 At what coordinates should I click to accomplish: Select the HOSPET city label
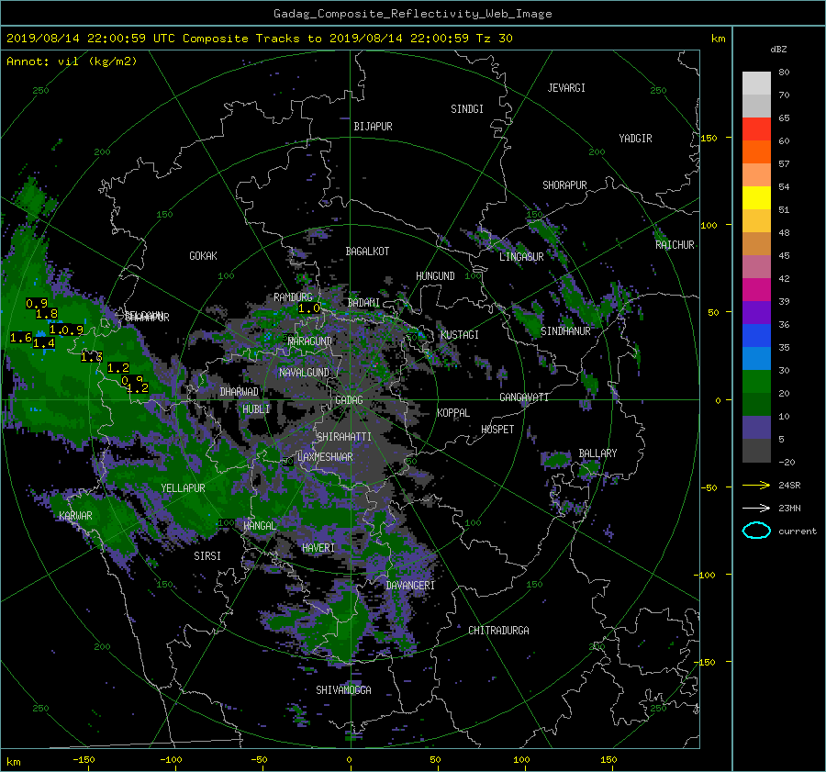tap(497, 430)
